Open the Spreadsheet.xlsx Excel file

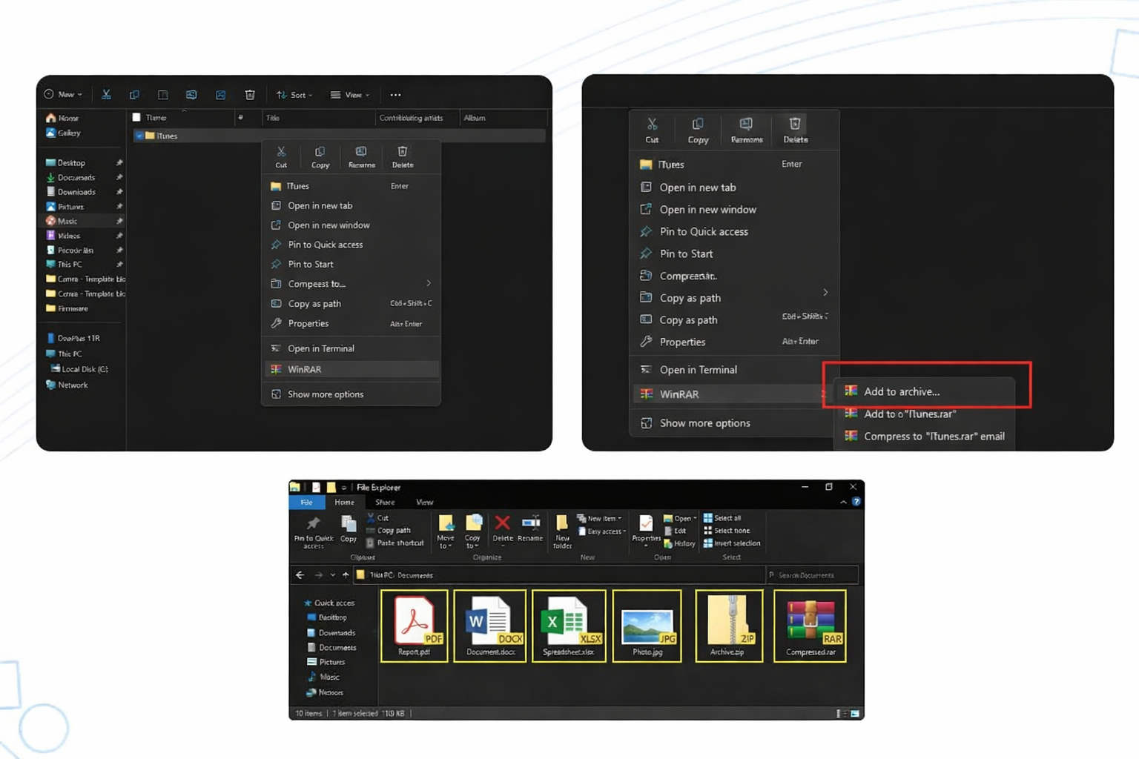click(x=568, y=625)
